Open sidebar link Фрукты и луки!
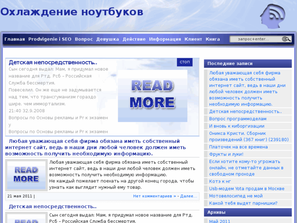 [x=226, y=154]
